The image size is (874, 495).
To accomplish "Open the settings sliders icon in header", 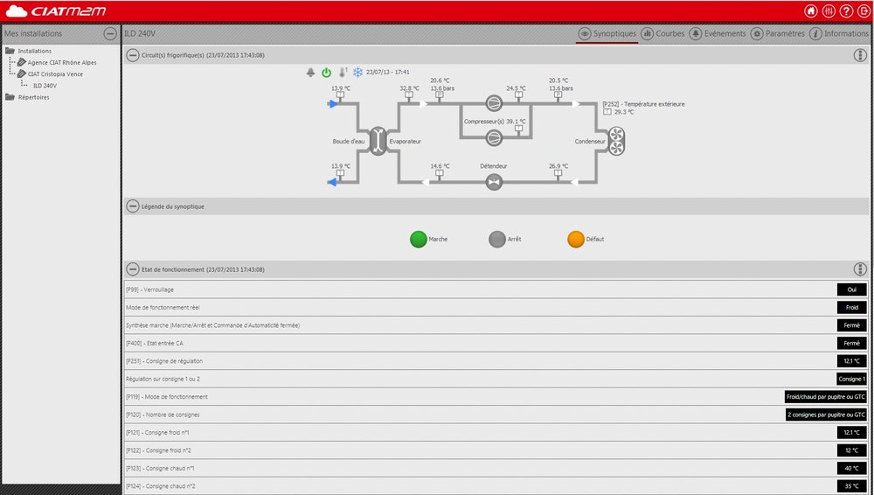I will point(829,11).
